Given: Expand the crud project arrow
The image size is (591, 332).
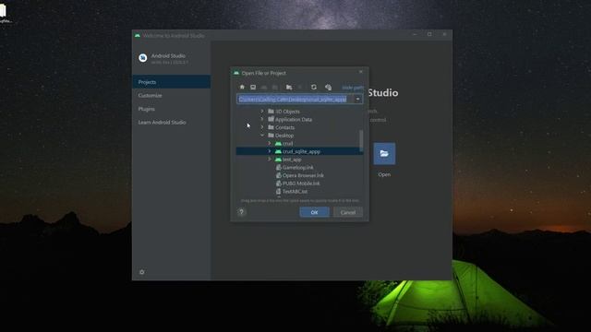Looking at the screenshot, I should [270, 144].
